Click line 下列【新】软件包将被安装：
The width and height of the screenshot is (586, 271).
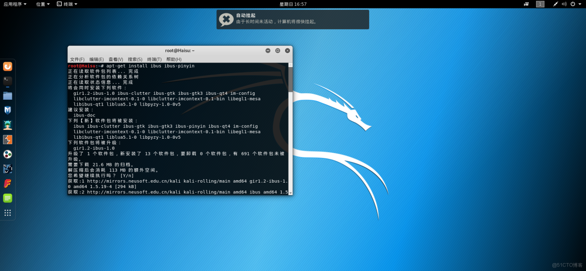103,121
